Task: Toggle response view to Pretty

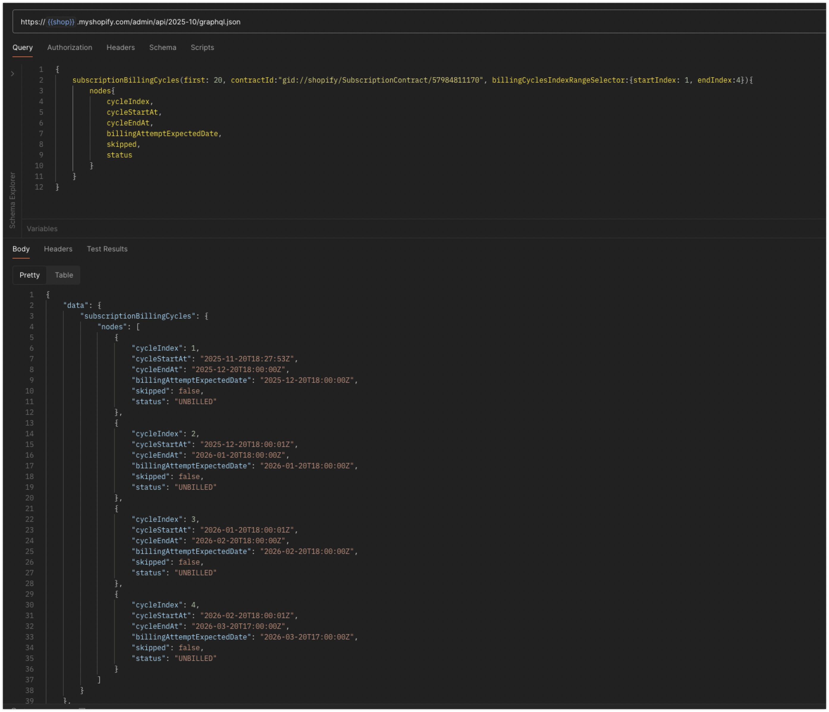Action: [x=30, y=275]
